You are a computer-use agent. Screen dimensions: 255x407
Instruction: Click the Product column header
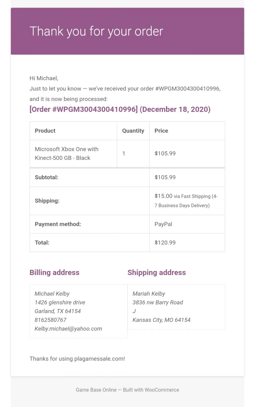pos(45,131)
